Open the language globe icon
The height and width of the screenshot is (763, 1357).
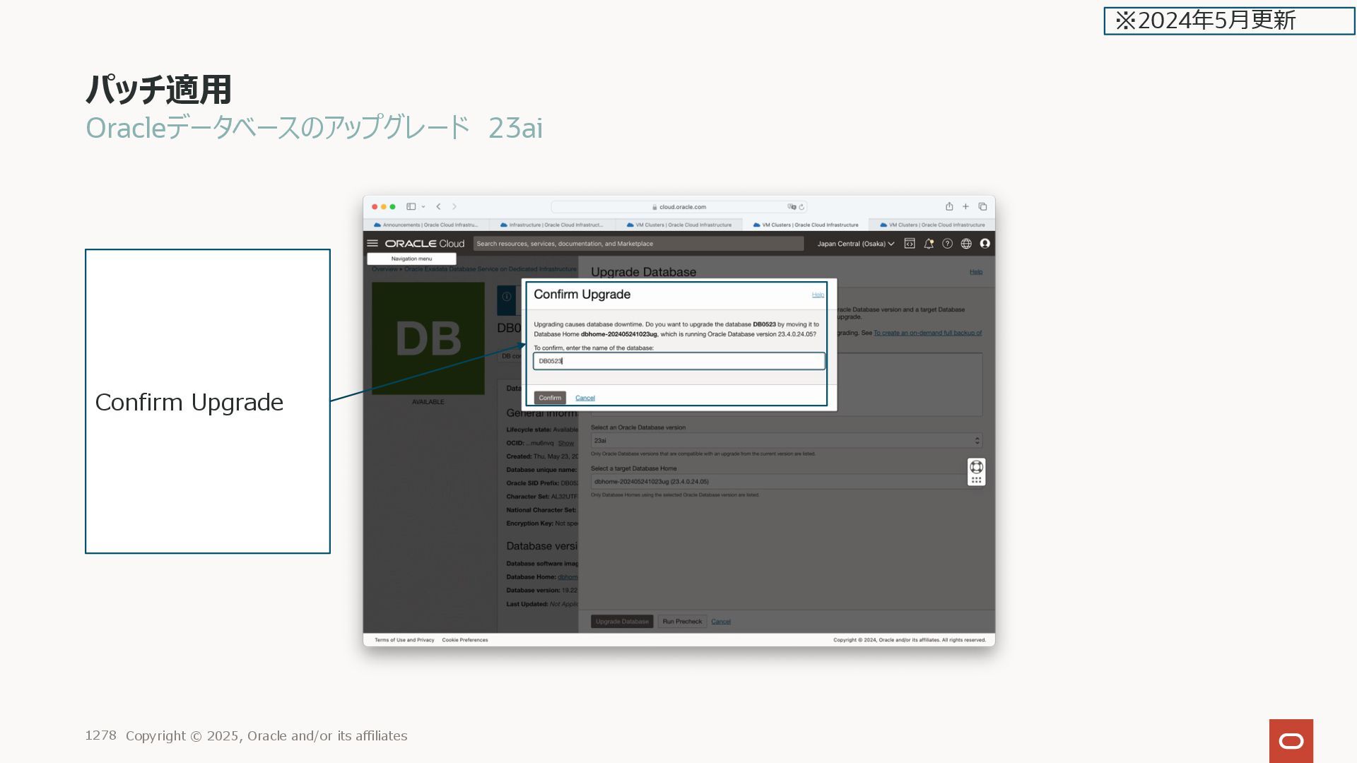tap(966, 243)
